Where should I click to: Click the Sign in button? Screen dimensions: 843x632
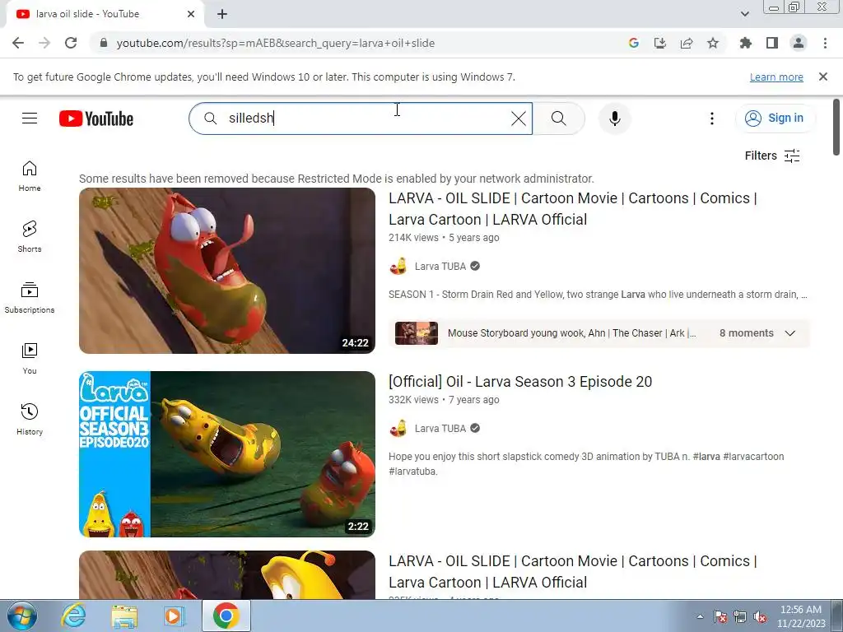coord(775,118)
